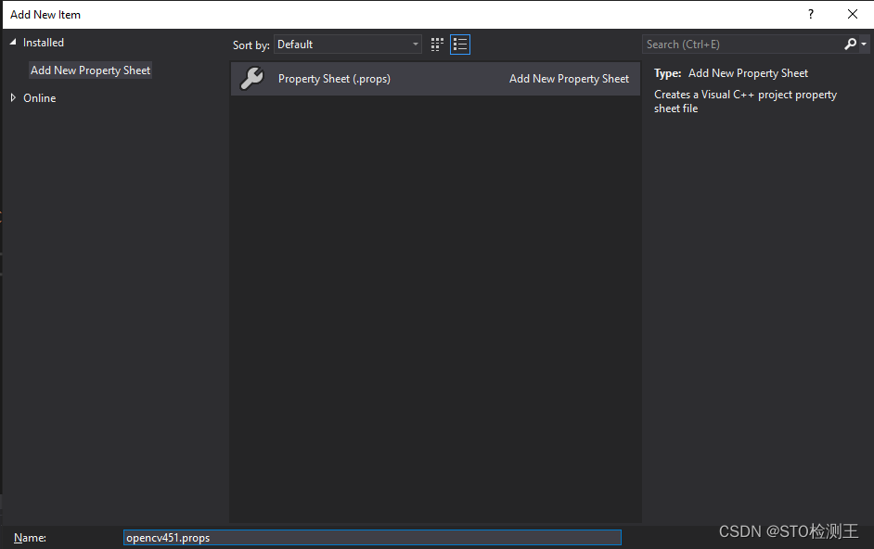Screen dimensions: 874x549
Task: Click into the Search (Ctrl+E) box
Action: [x=733, y=44]
